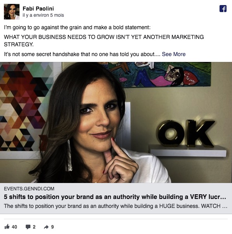Open Fabi Paolini's profile picture
The width and height of the screenshot is (232, 234).
(12, 12)
